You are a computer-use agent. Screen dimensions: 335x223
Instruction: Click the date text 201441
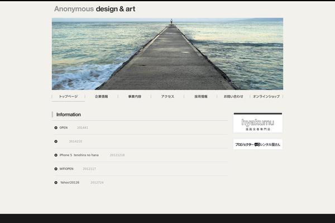pos(83,128)
